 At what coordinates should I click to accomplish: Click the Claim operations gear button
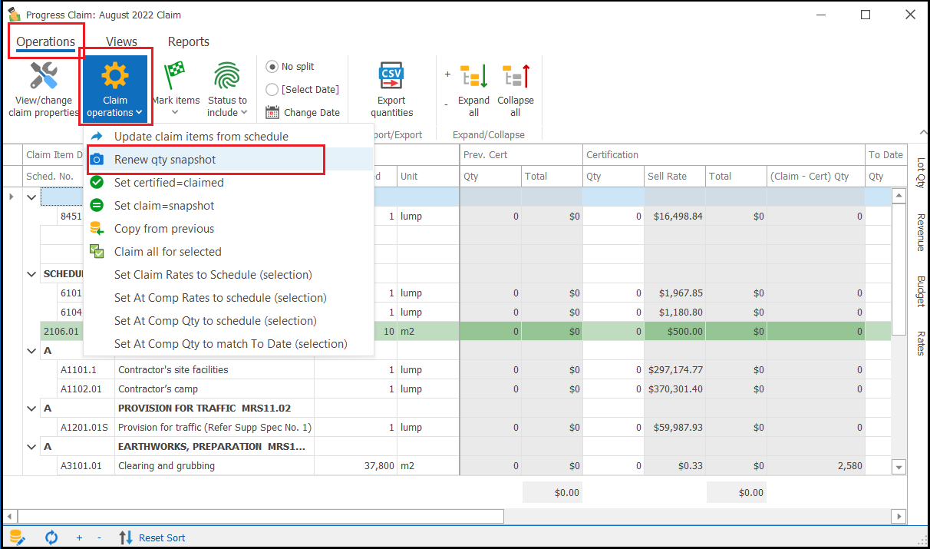tap(115, 90)
